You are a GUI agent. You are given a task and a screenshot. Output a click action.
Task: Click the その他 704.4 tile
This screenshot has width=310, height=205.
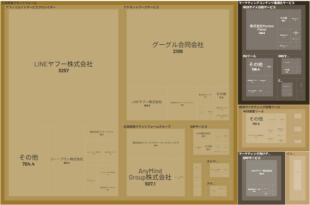point(27,160)
